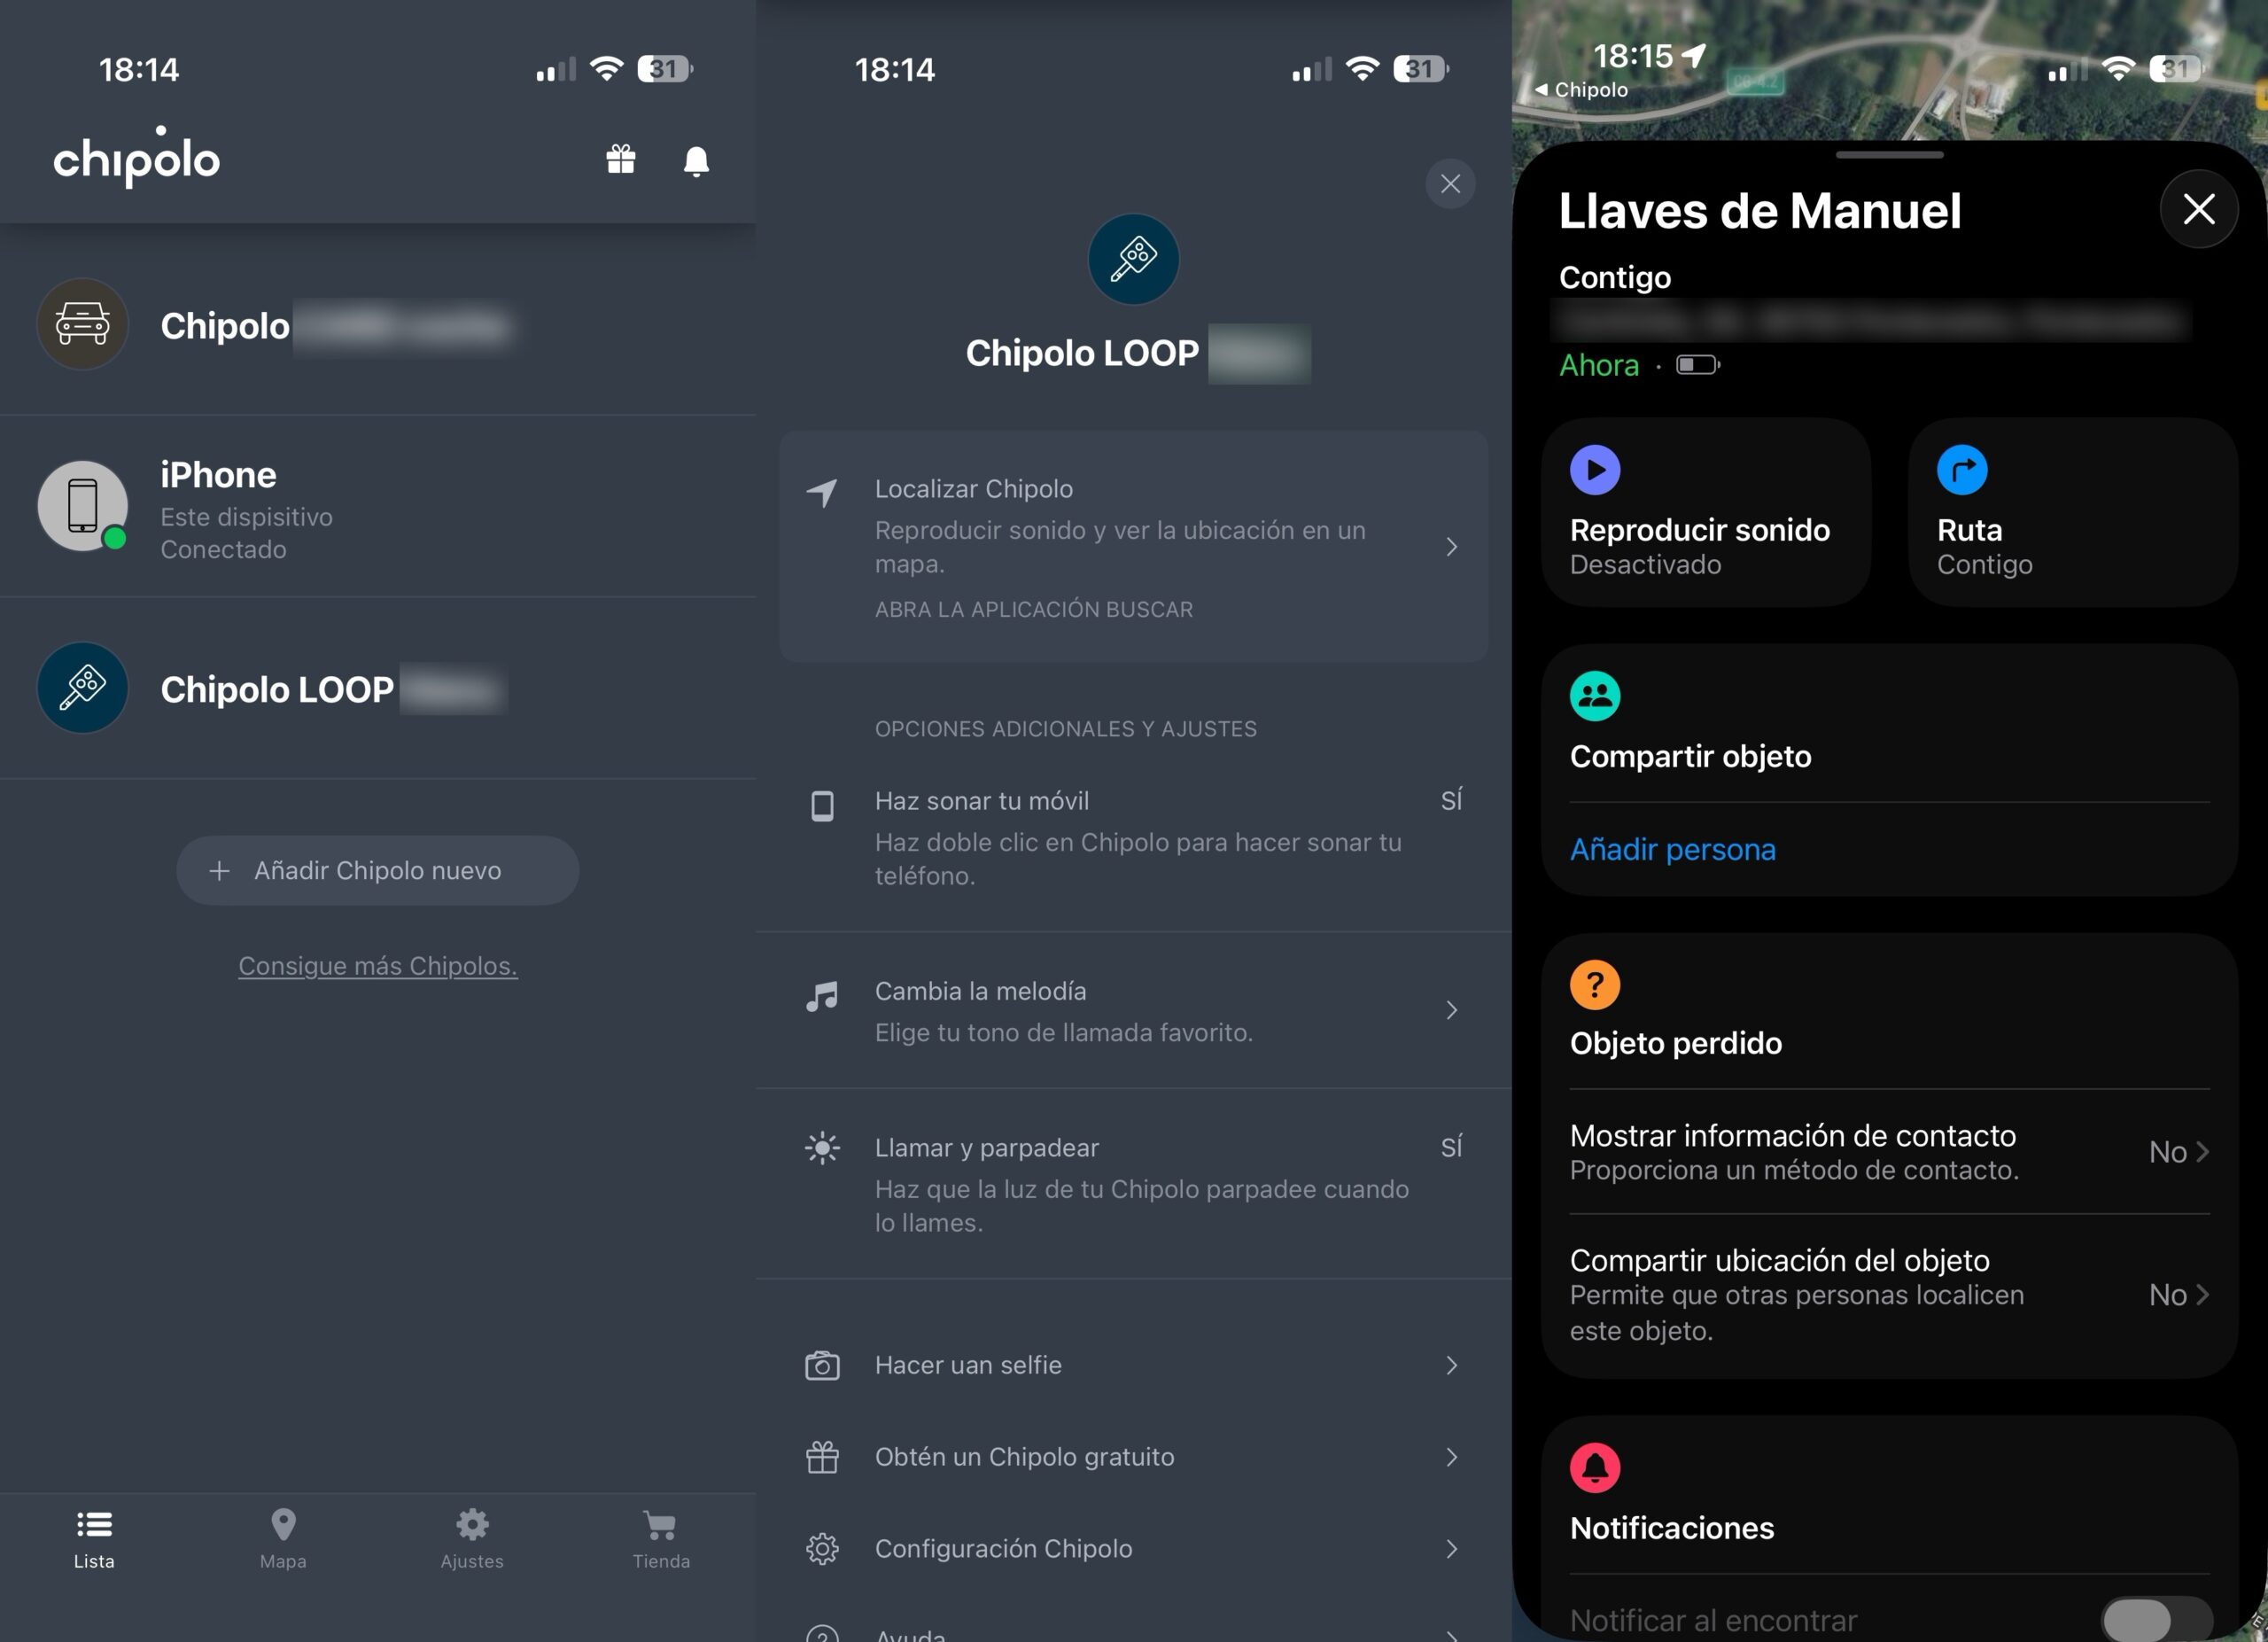Tap the music note icon for melody
2268x1642 pixels.
coord(822,996)
